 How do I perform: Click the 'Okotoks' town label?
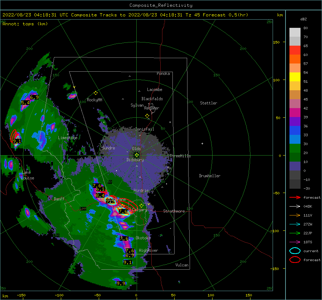[143, 238]
